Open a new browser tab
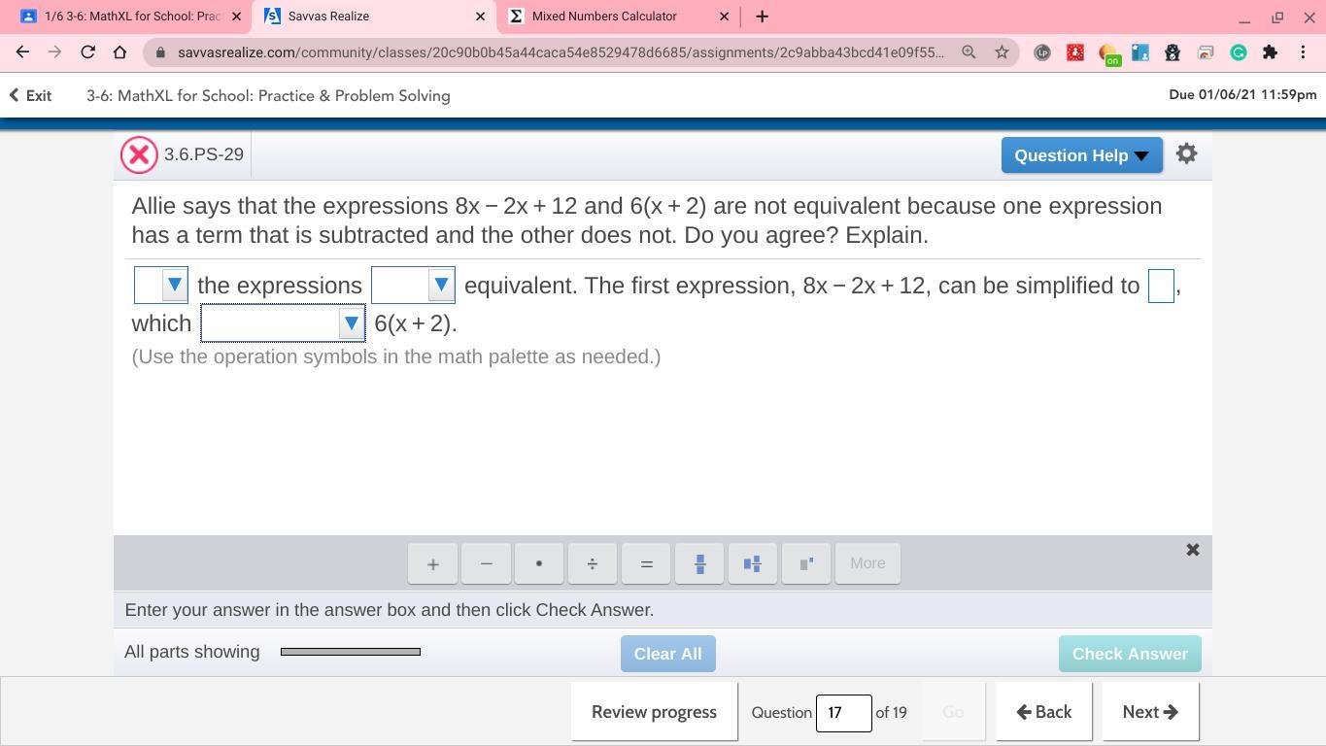 point(763,17)
